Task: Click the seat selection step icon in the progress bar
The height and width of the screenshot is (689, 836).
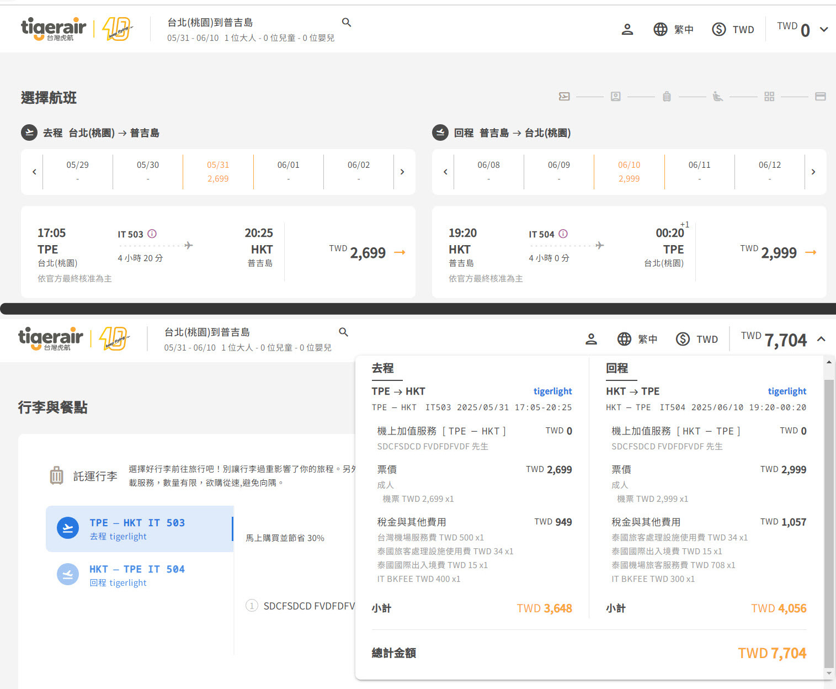Action: coord(717,97)
